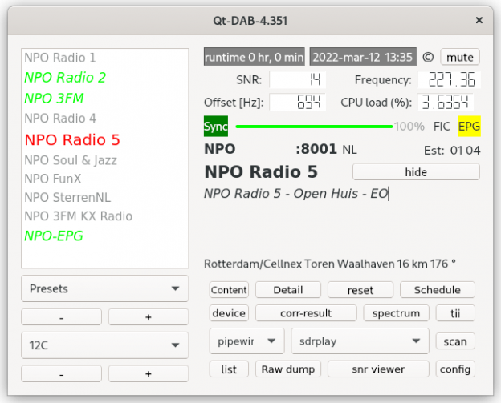501x403 pixels.
Task: Open the spectrum viewer
Action: (396, 313)
